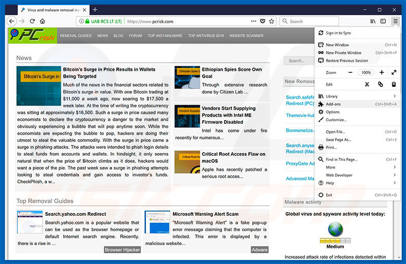Click the Bitcoin's Surge article thumbnail
Screen dimensions: 406x264
[x=39, y=86]
